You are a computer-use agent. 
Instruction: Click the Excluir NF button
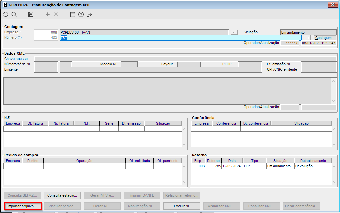[182, 206]
